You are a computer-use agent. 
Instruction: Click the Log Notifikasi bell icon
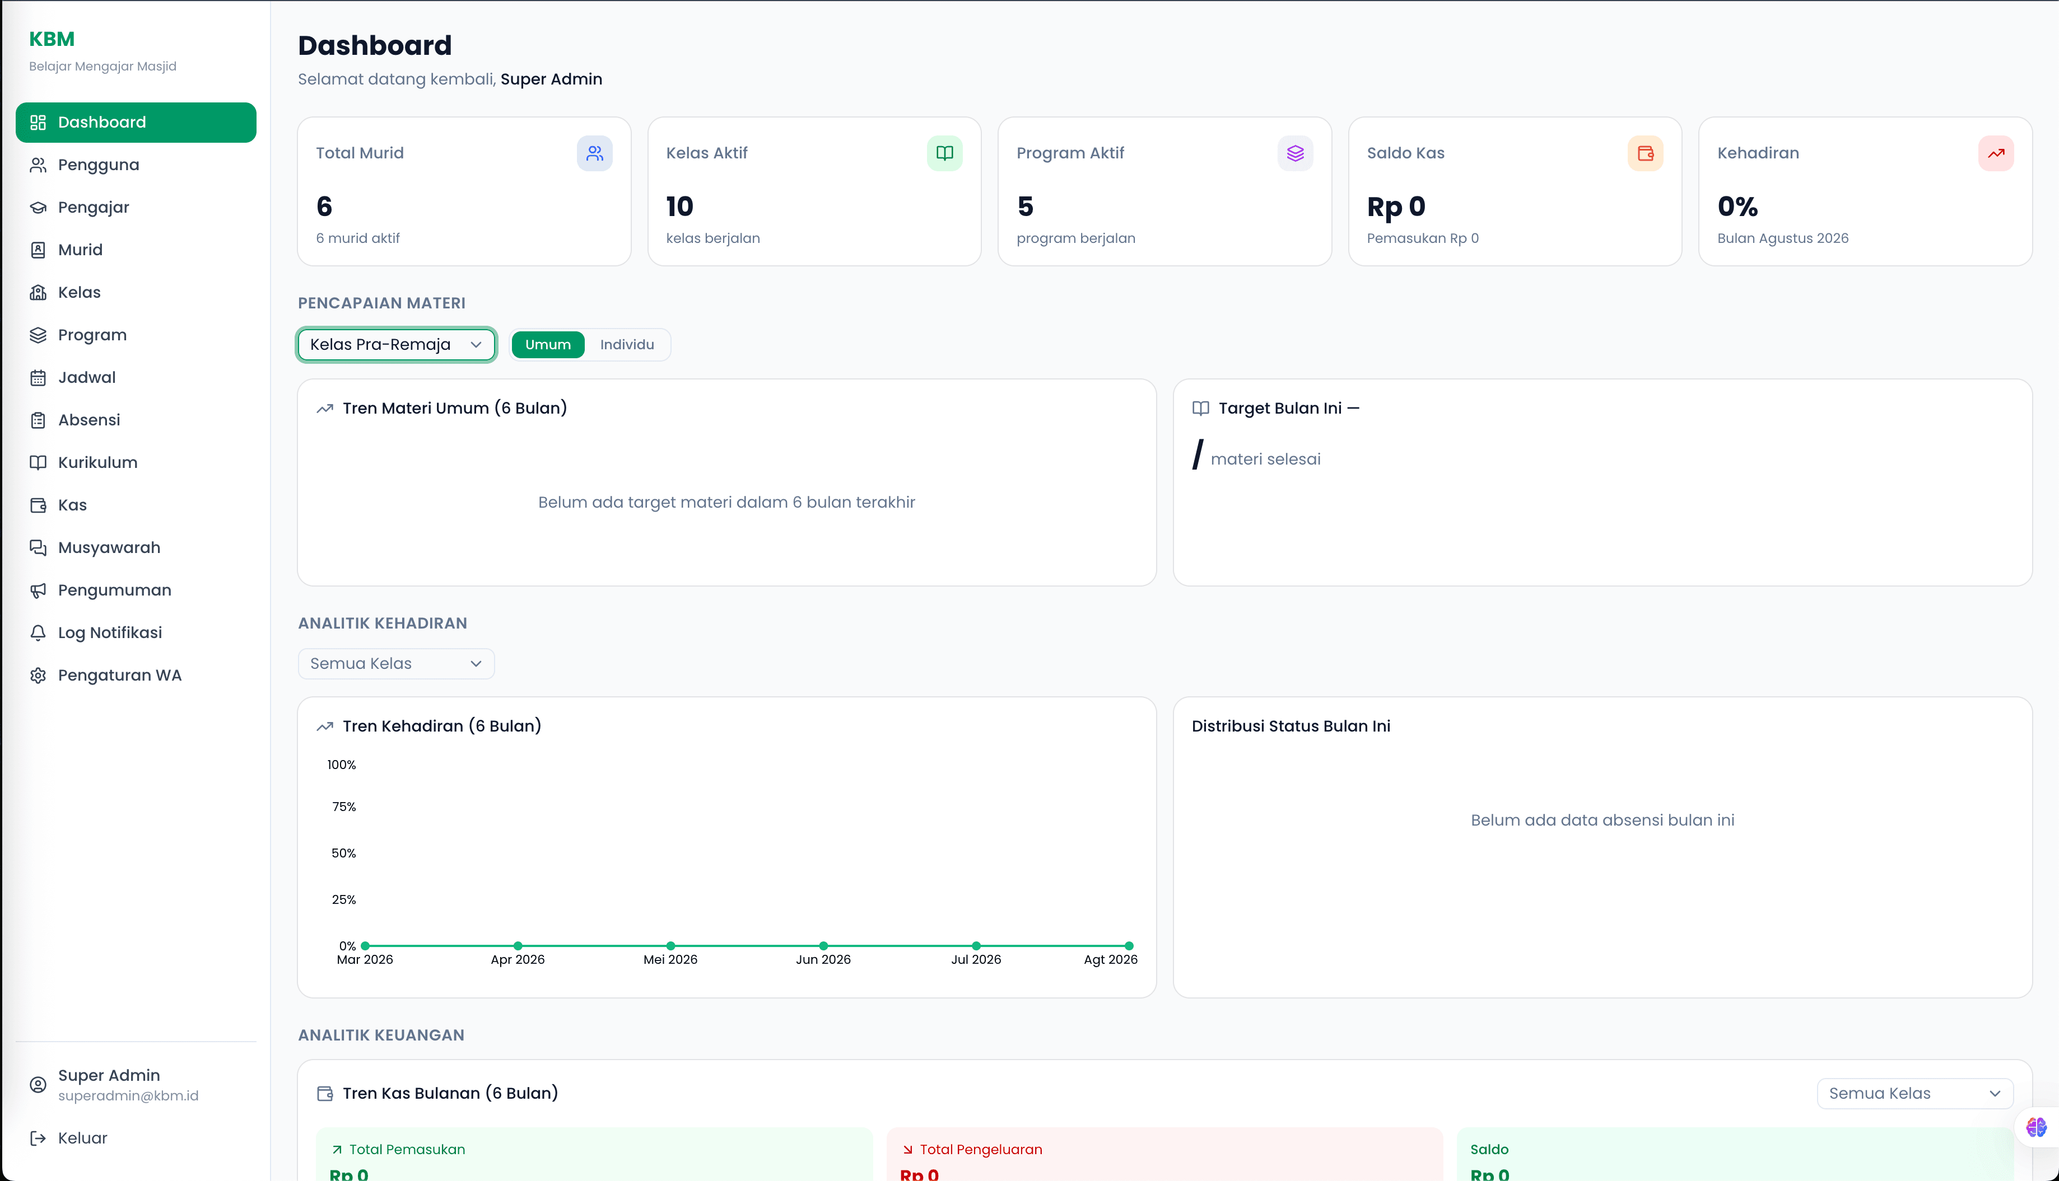(38, 632)
